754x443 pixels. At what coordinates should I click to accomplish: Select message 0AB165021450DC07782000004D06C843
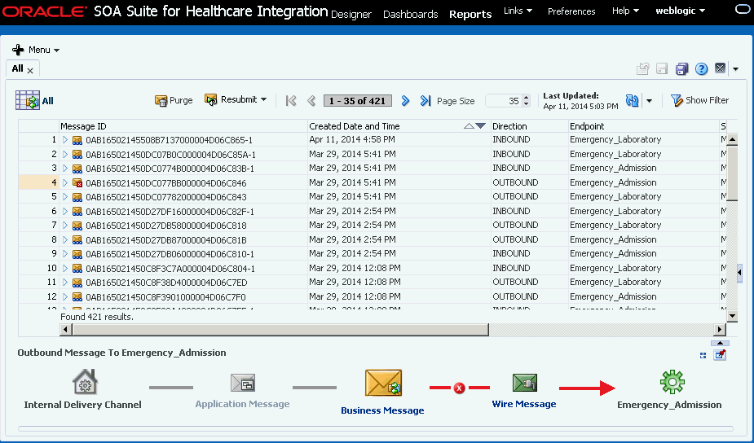coord(166,197)
